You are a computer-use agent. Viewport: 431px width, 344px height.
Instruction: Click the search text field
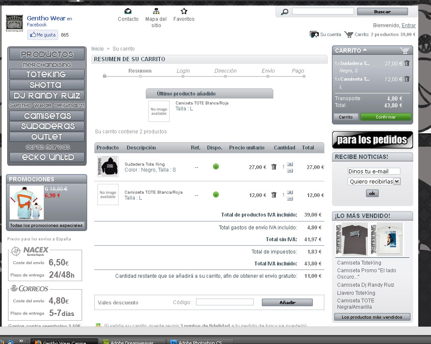click(x=323, y=11)
